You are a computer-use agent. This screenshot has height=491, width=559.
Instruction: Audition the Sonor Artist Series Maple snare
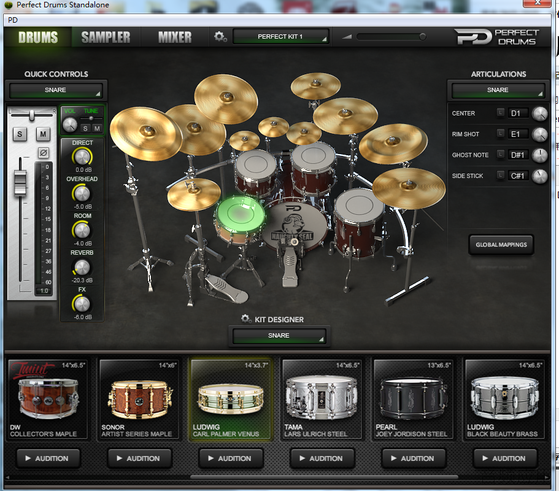(x=139, y=458)
